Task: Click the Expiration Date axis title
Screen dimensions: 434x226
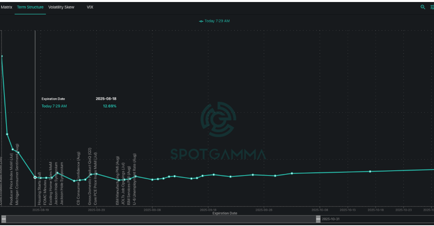Action: point(225,213)
